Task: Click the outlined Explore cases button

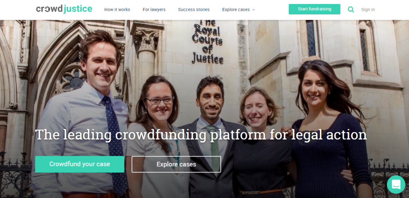Action: tap(176, 164)
